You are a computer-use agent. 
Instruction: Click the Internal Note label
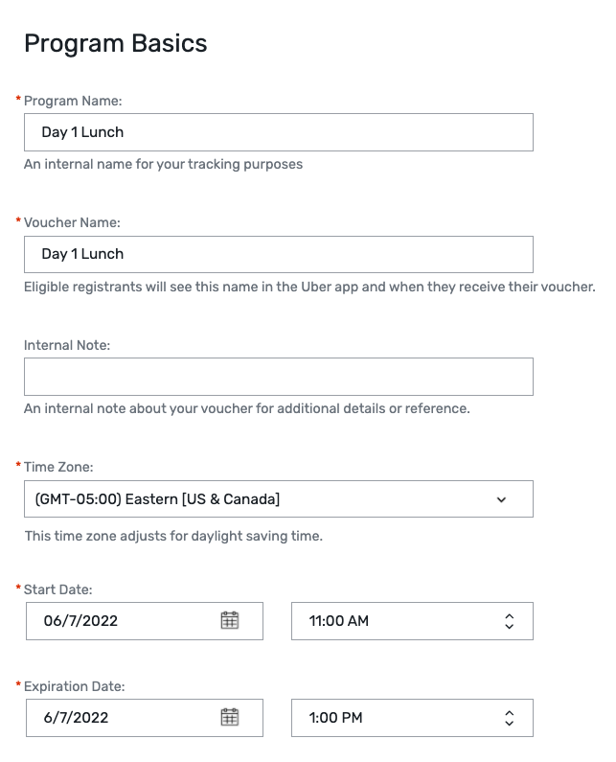(x=67, y=345)
